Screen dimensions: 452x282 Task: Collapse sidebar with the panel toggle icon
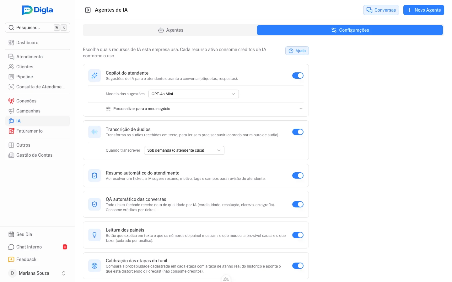tap(88, 10)
